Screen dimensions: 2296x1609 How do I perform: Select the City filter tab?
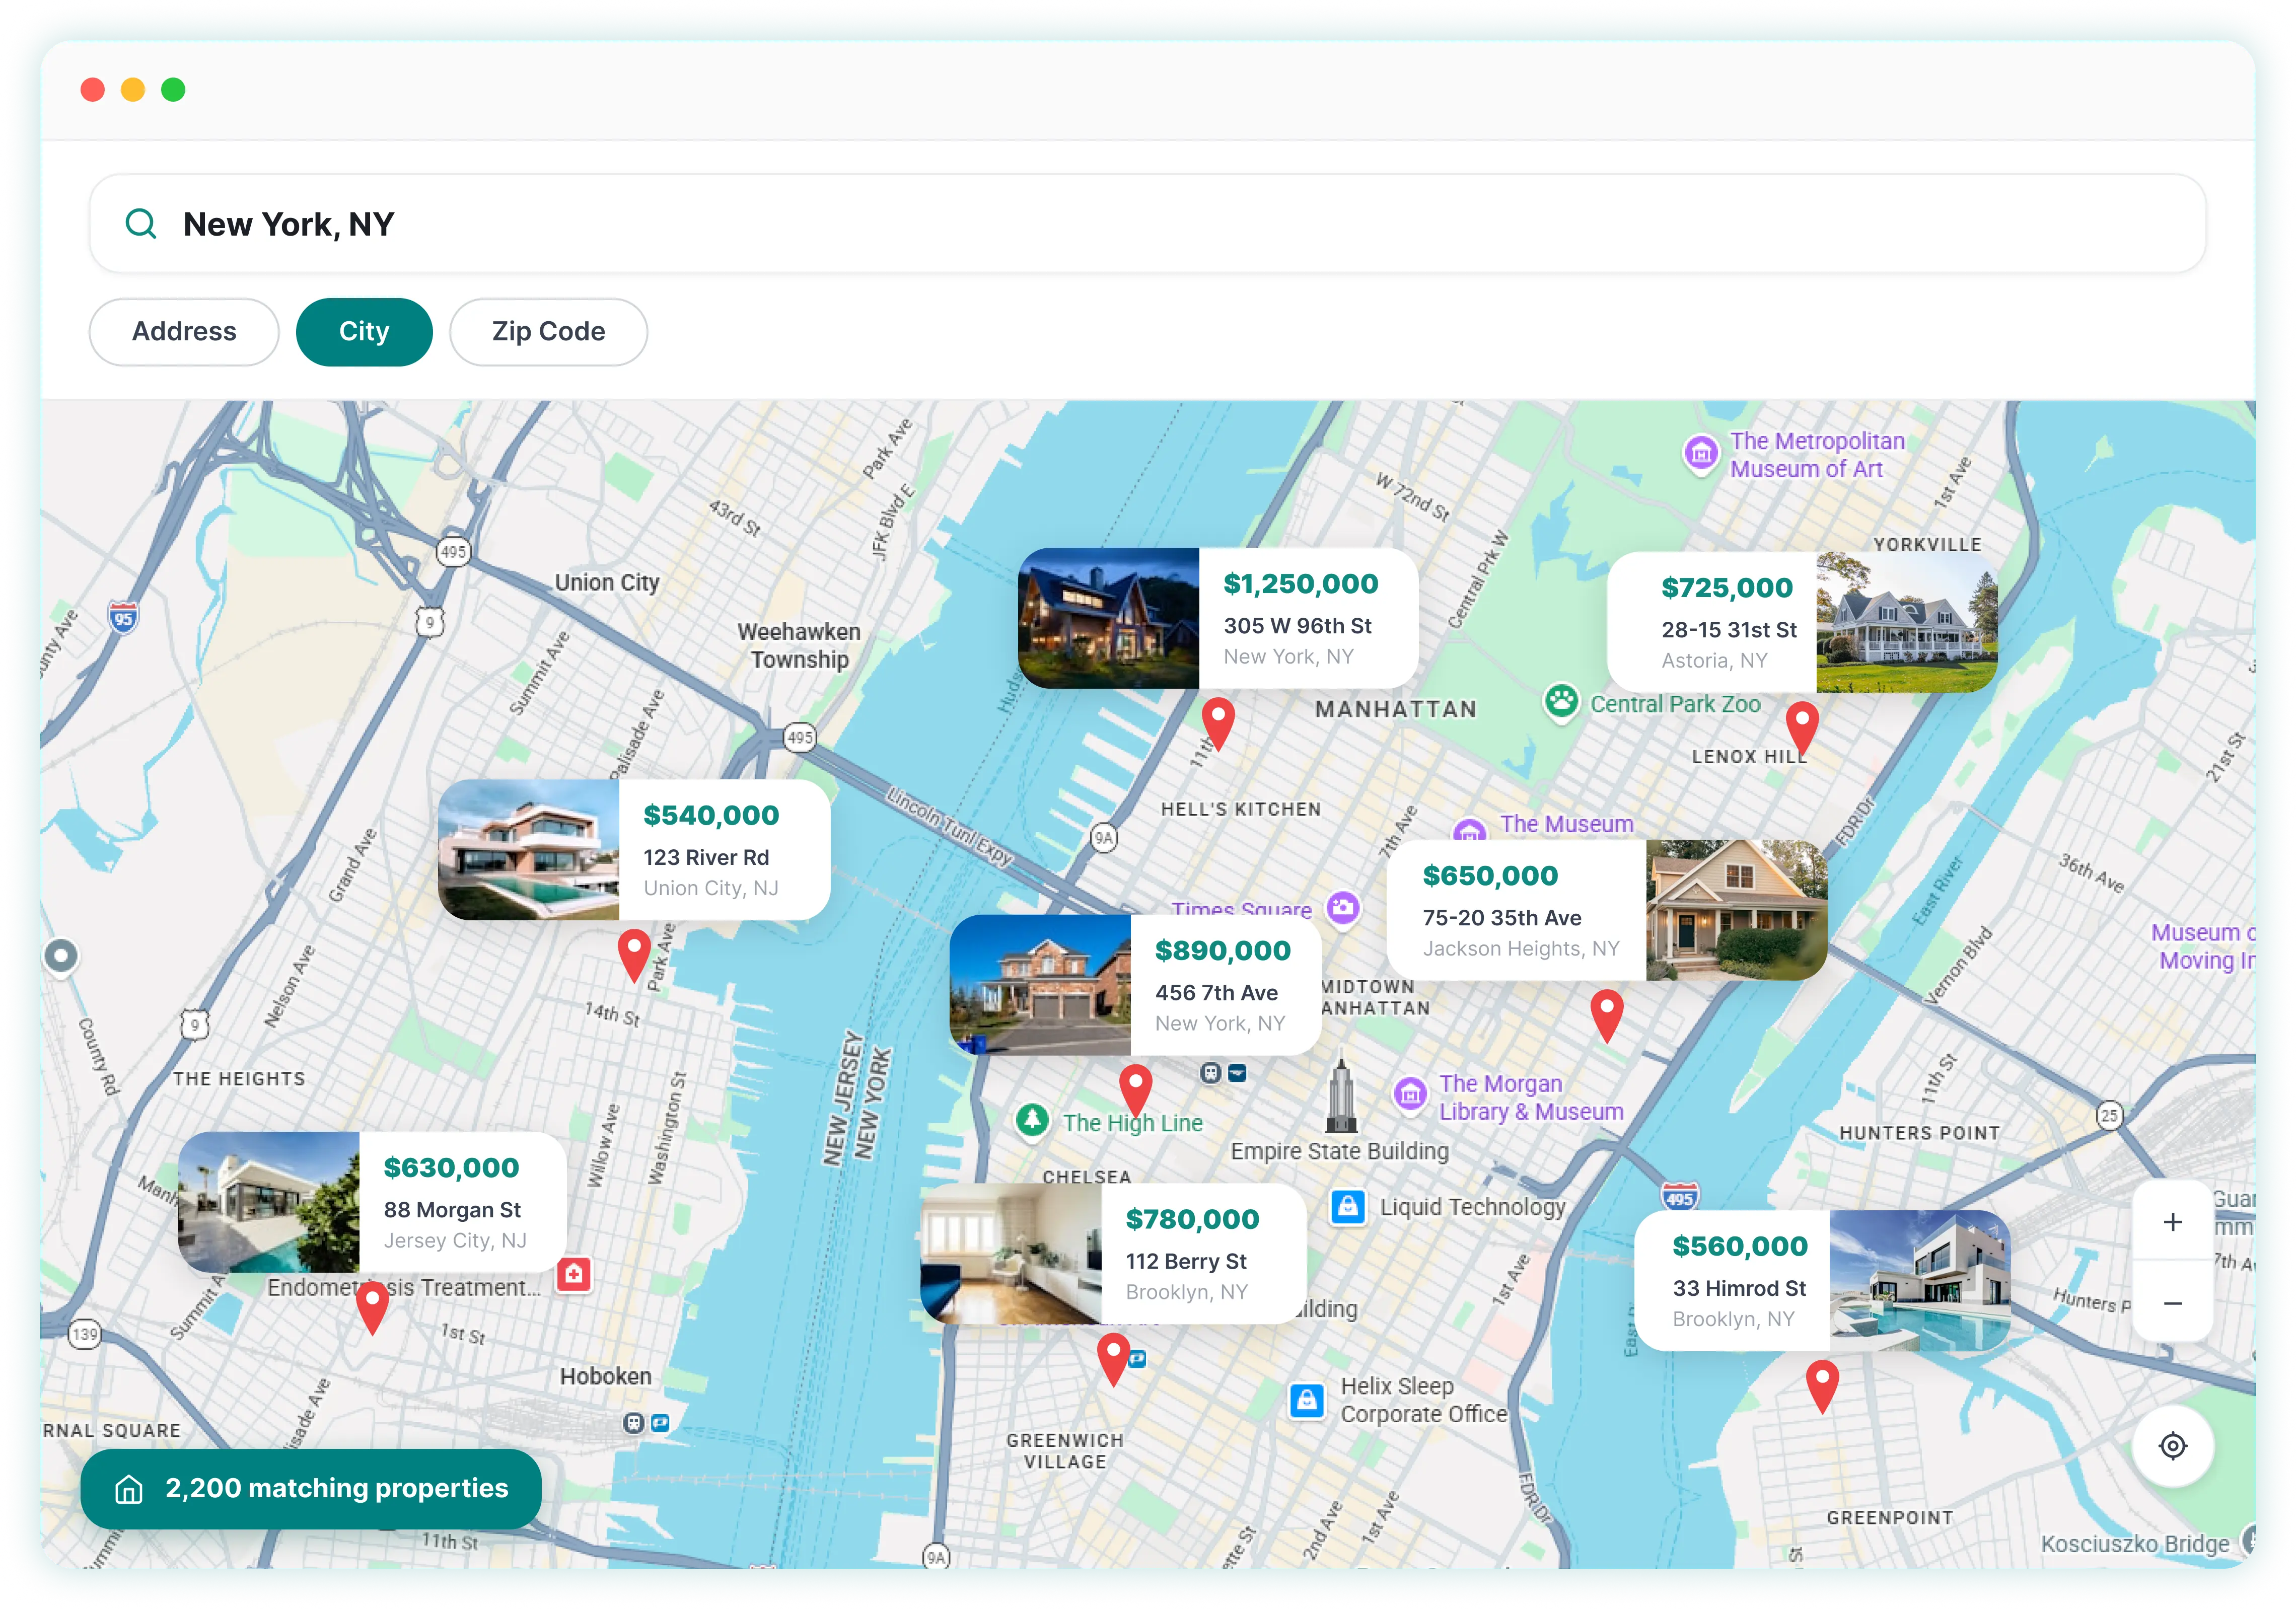click(x=364, y=332)
